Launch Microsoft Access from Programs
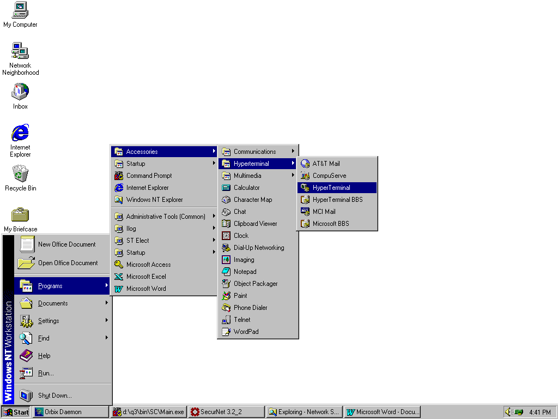The image size is (558, 419). [x=164, y=265]
